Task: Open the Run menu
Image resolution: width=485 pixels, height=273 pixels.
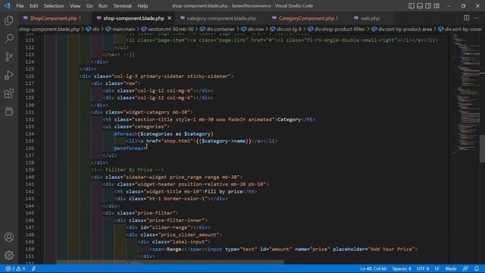Action: coord(103,6)
